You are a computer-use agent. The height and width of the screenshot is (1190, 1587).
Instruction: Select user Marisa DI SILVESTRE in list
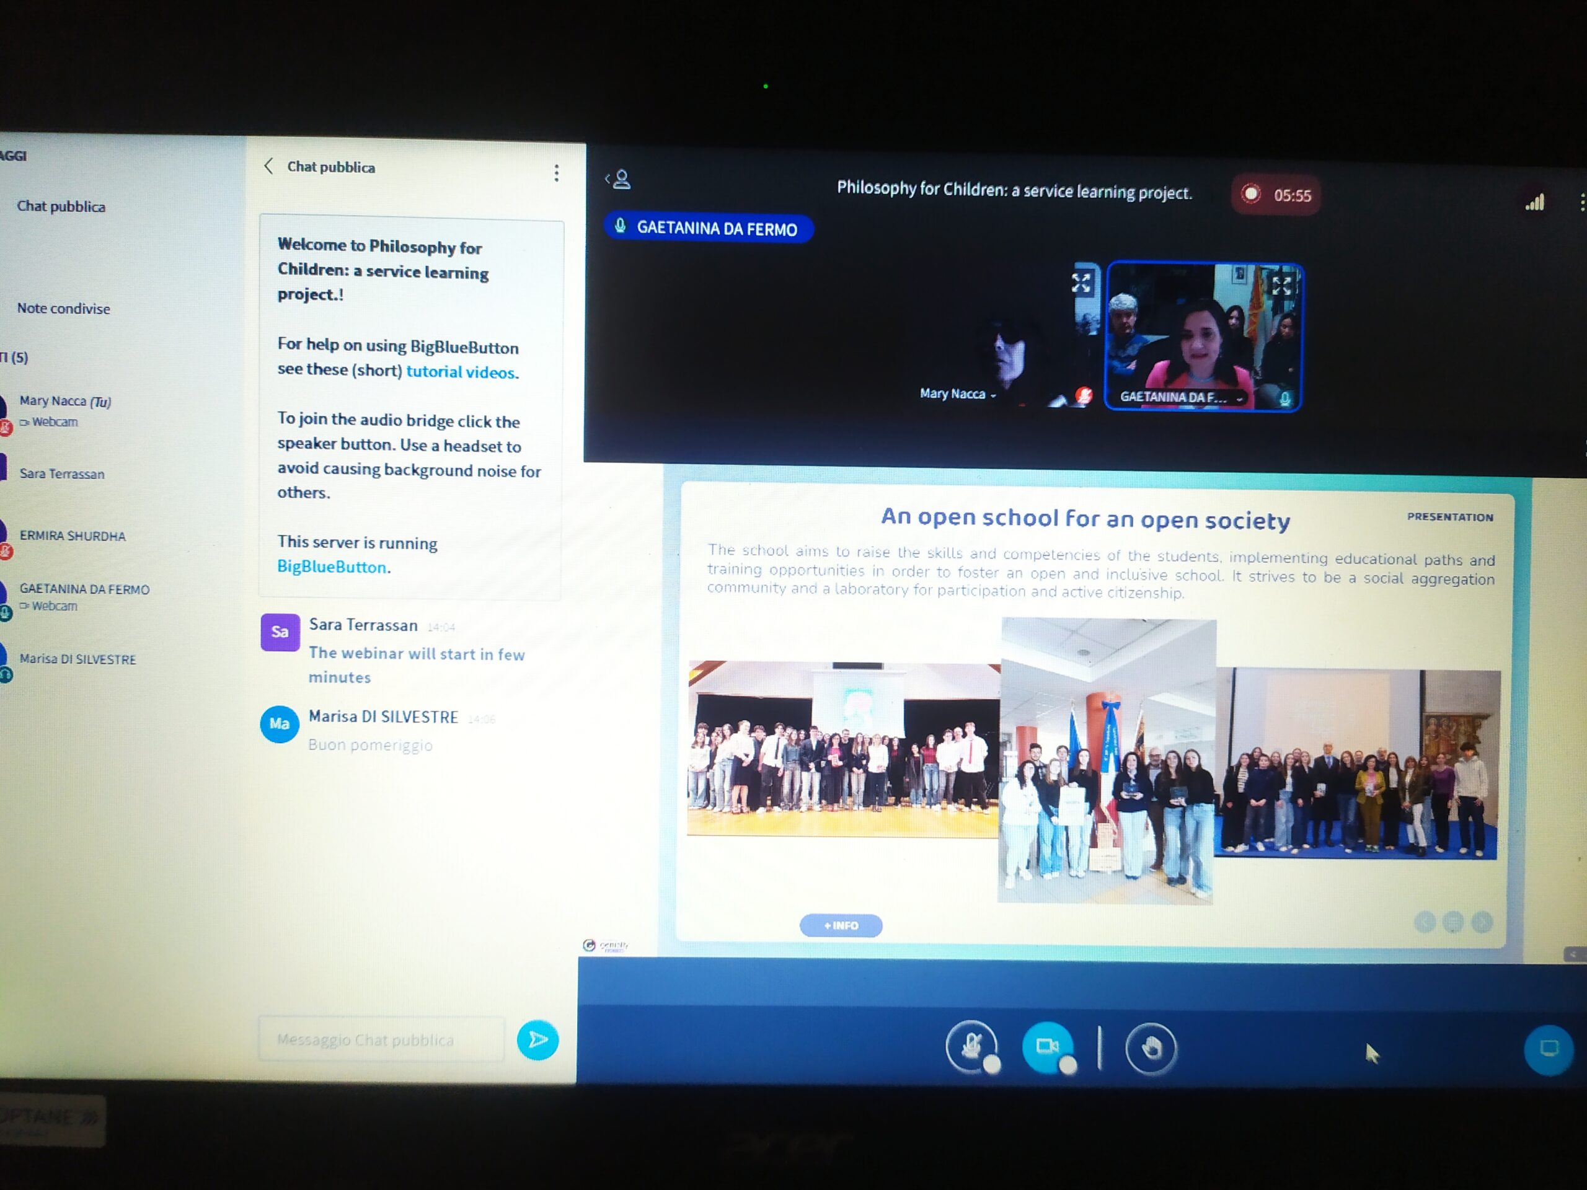pos(77,658)
